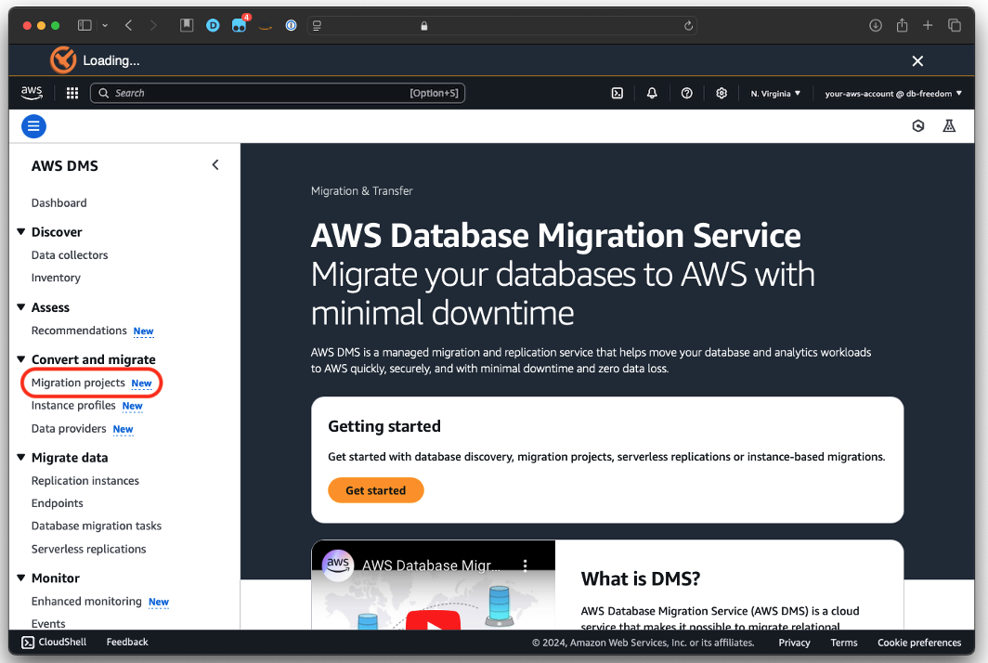
Task: Collapse the Migrate data section
Action: point(20,458)
